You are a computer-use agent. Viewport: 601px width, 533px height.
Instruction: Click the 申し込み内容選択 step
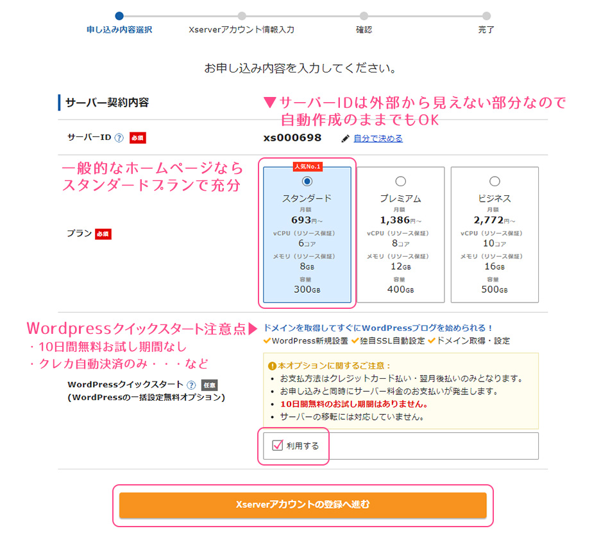tap(119, 30)
